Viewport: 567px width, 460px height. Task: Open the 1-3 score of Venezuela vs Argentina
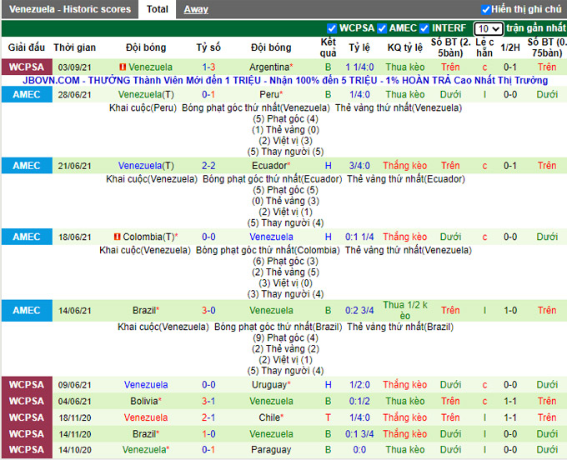click(x=208, y=67)
